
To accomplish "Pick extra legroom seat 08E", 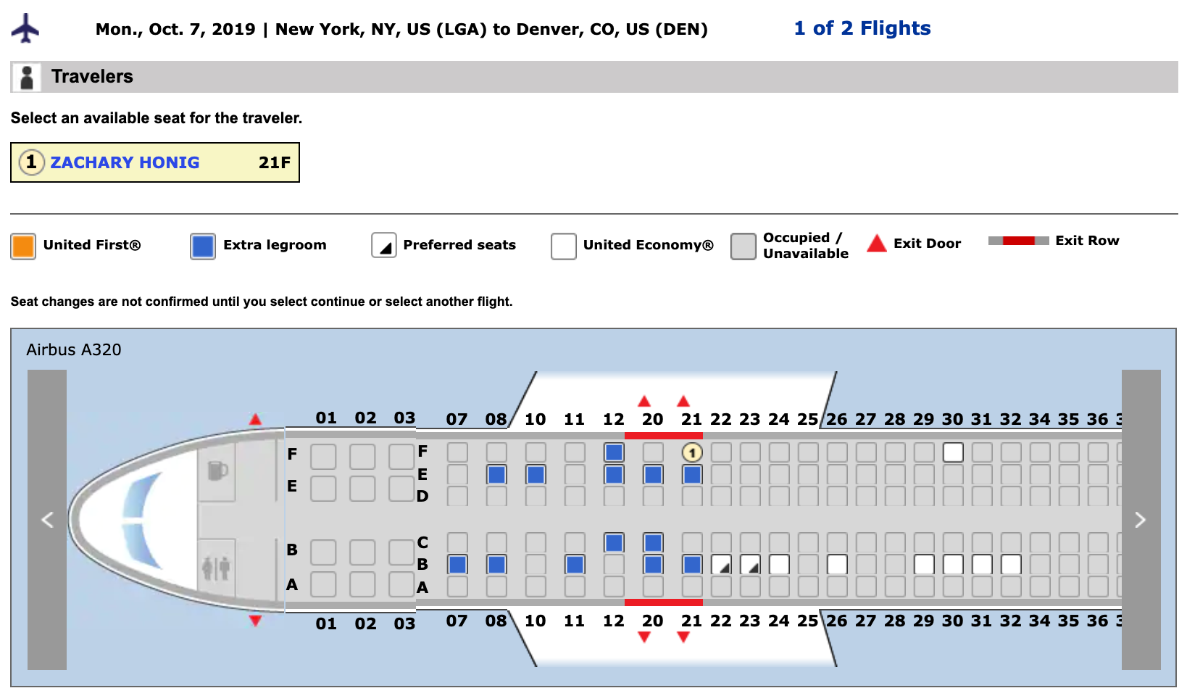I will pos(496,475).
